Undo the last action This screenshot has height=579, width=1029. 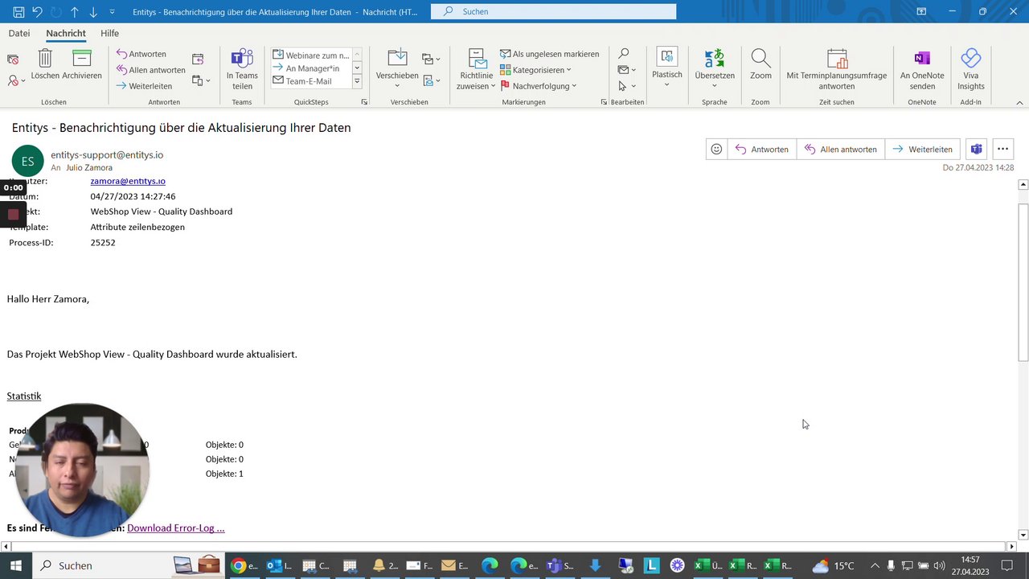click(x=37, y=11)
